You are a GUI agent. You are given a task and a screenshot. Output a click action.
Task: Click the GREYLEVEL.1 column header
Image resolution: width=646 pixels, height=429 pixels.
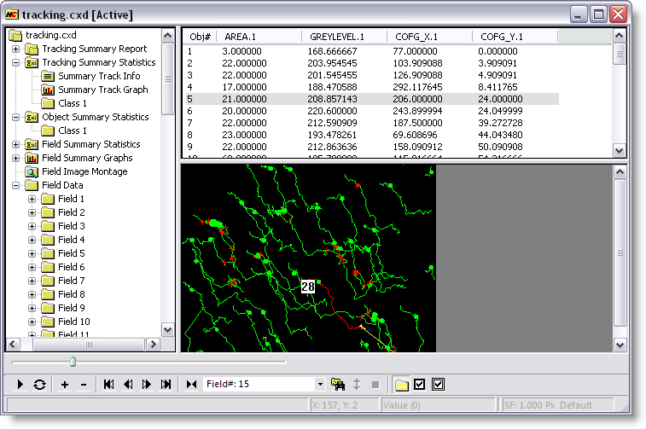click(x=337, y=37)
